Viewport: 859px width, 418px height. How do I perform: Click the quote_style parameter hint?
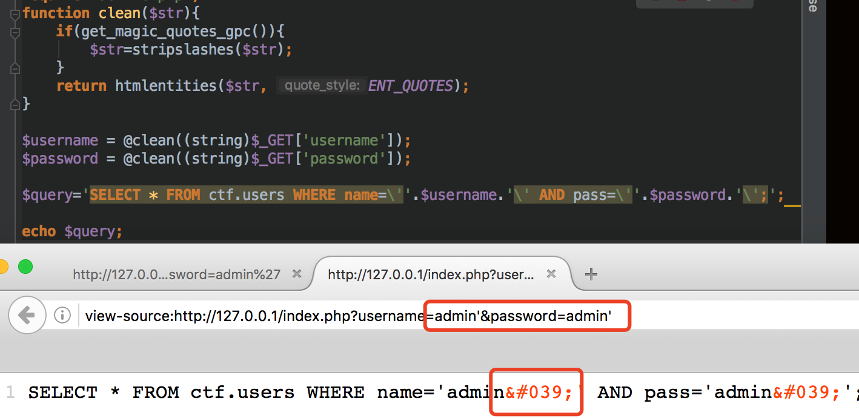click(323, 86)
